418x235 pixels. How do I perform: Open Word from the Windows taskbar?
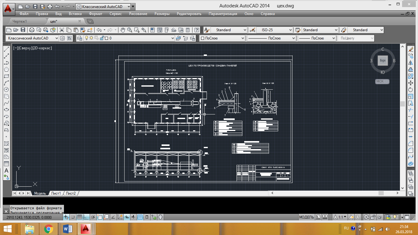(x=67, y=229)
